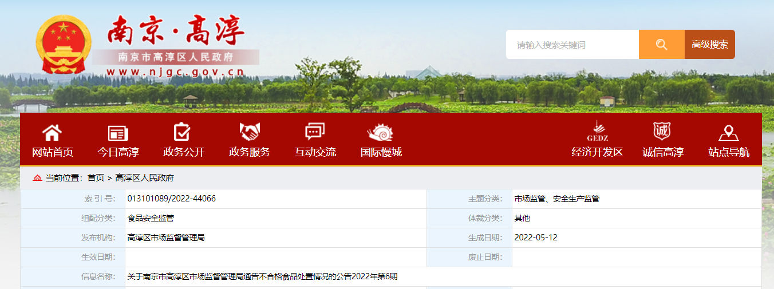Click the map pin icon above 站点导航
The width and height of the screenshot is (774, 289).
click(x=728, y=133)
